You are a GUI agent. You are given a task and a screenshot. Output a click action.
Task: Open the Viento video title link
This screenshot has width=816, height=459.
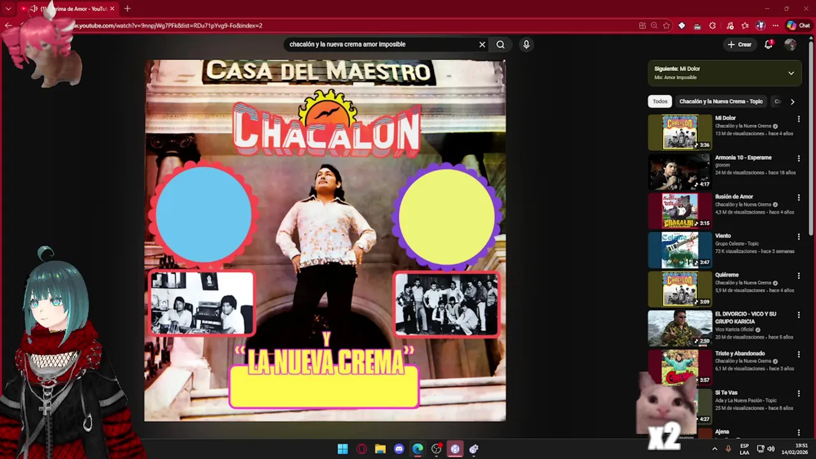723,236
